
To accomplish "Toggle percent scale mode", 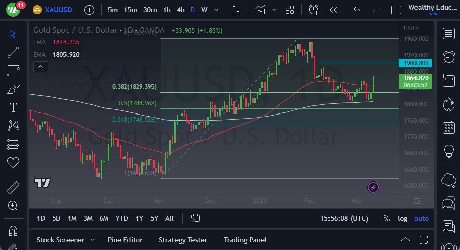I will tap(386, 218).
